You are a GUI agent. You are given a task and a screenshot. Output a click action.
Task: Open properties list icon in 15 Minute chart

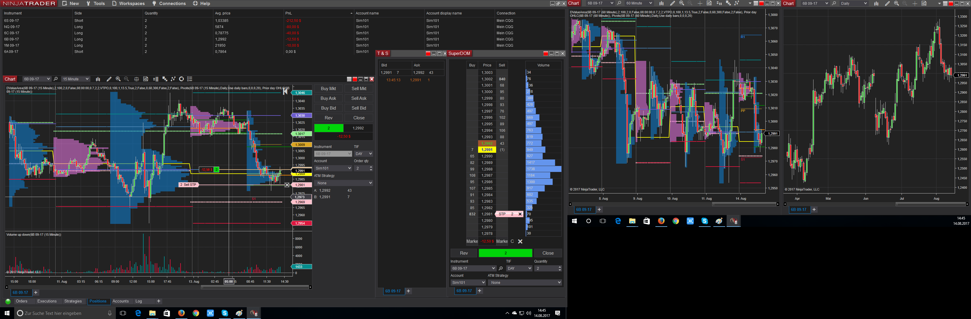tap(190, 79)
